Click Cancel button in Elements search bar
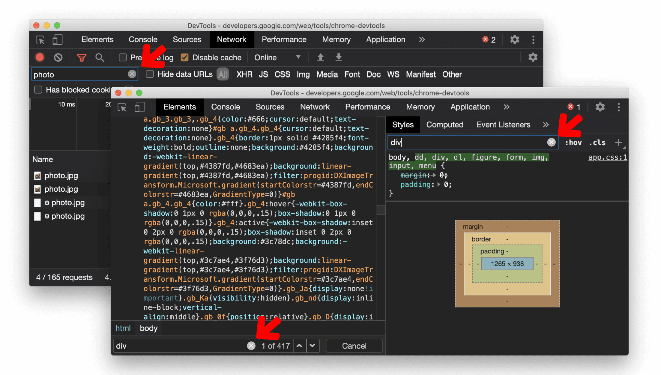Image resolution: width=661 pixels, height=375 pixels. (x=354, y=346)
